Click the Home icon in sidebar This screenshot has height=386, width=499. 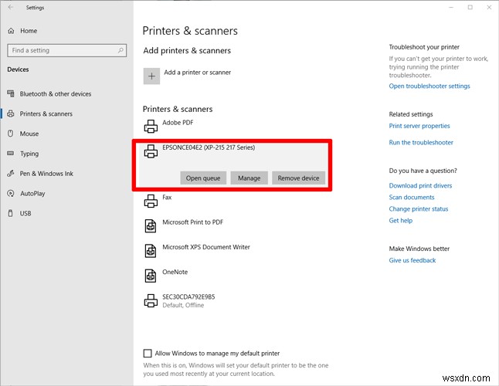coord(11,31)
